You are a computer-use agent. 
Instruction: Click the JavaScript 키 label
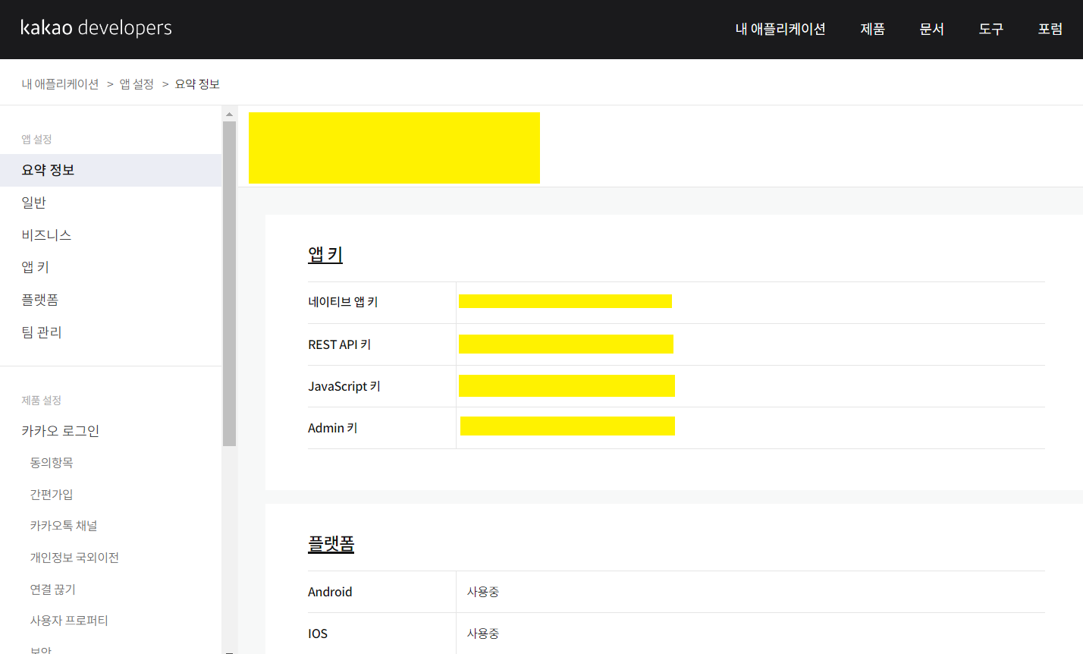tap(344, 386)
